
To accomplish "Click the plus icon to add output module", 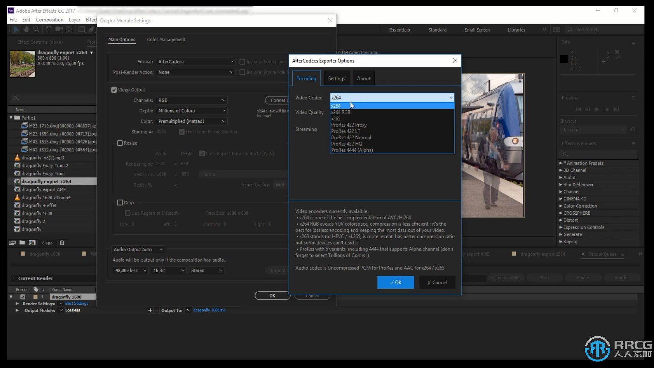I will [x=150, y=310].
